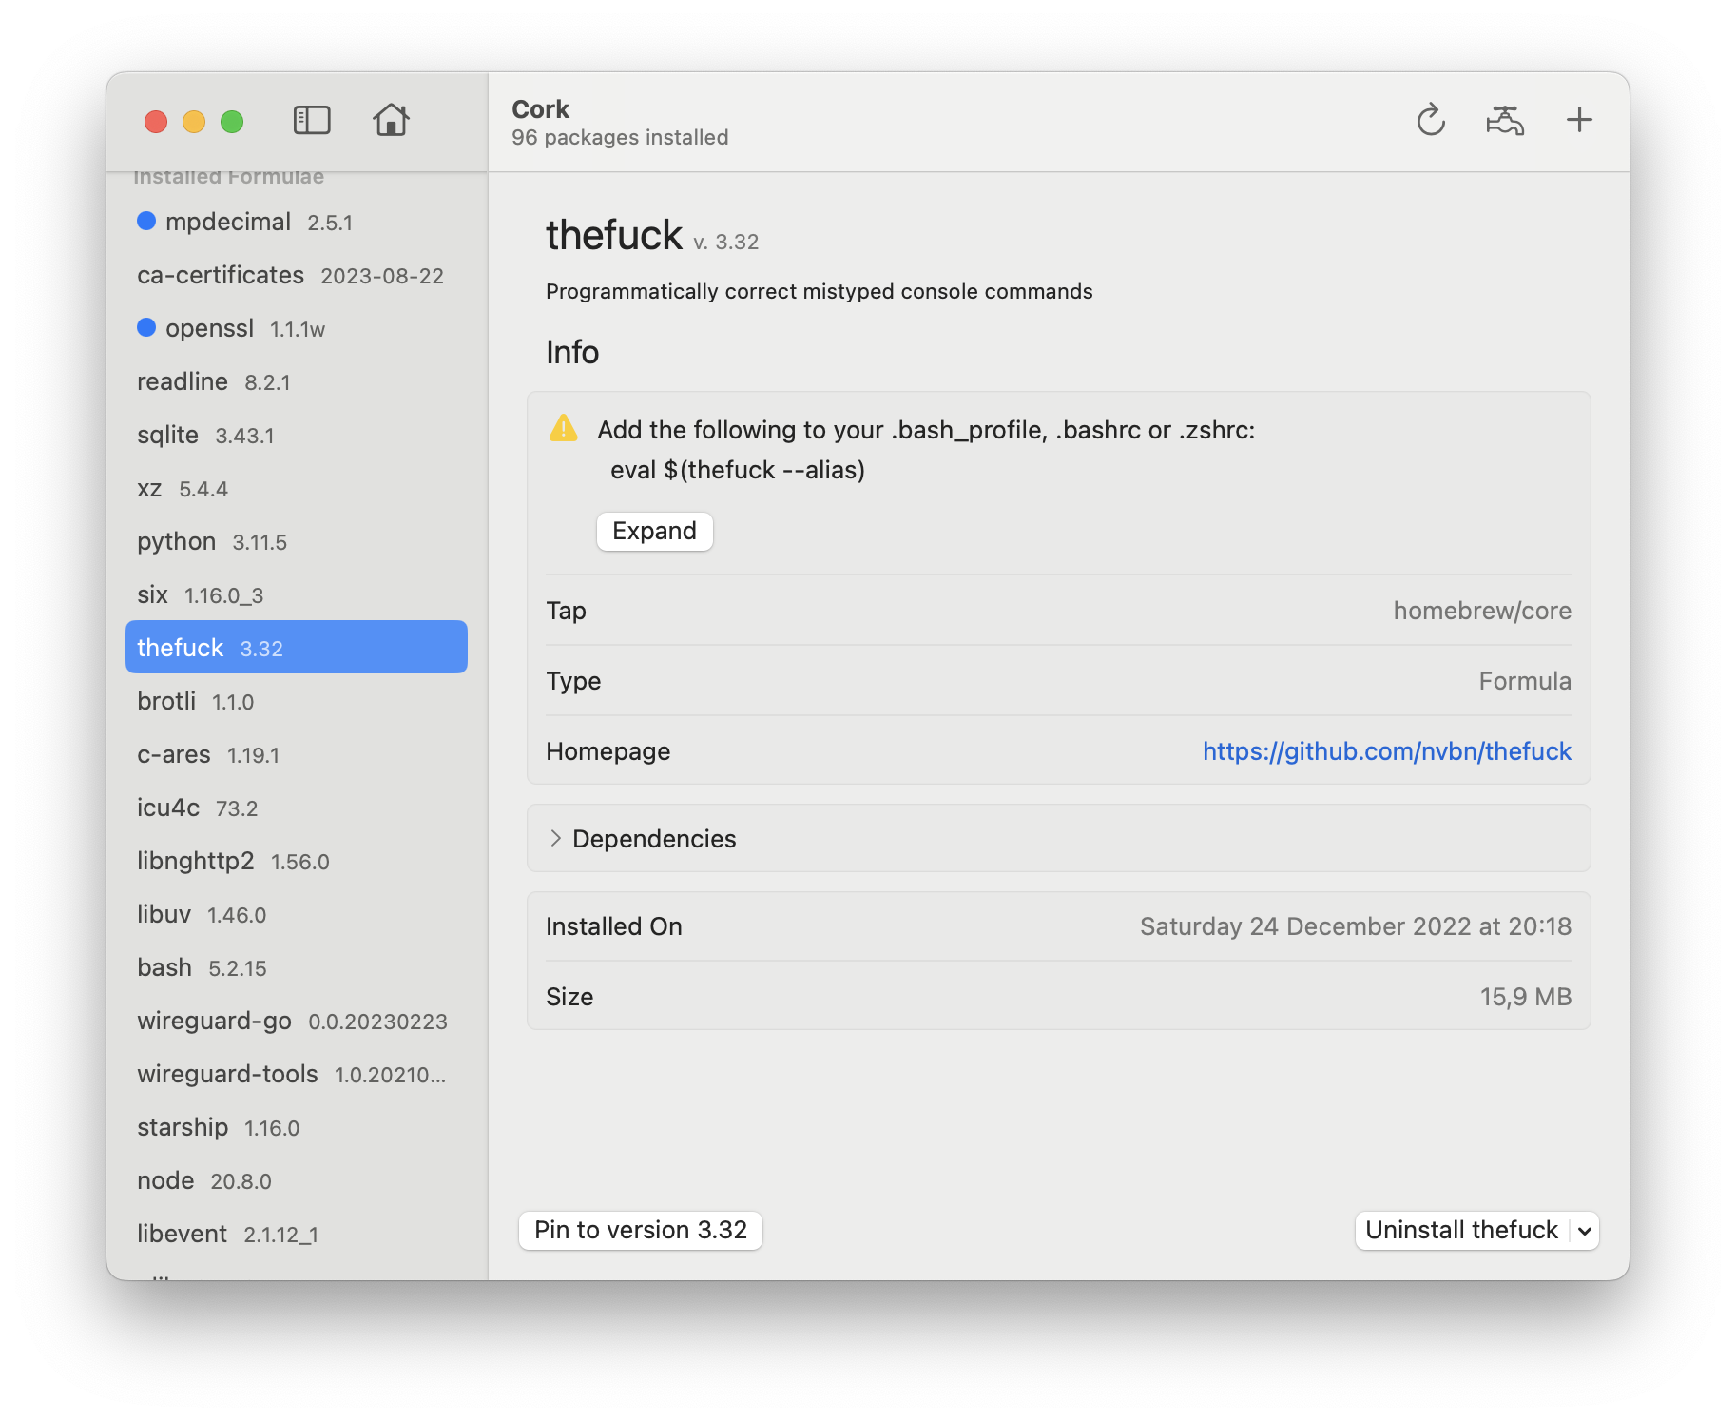
Task: Click the blue dot beside mpdecimal
Action: tap(146, 221)
